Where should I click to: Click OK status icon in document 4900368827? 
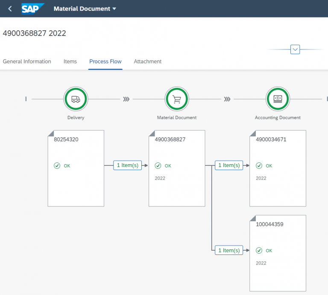click(x=158, y=165)
